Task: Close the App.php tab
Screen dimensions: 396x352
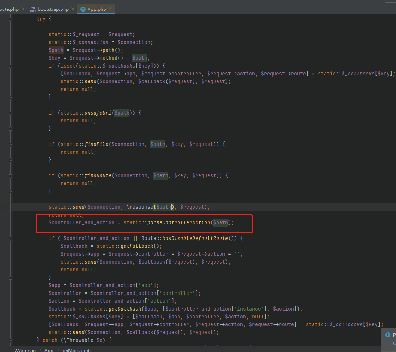Action: tap(110, 9)
